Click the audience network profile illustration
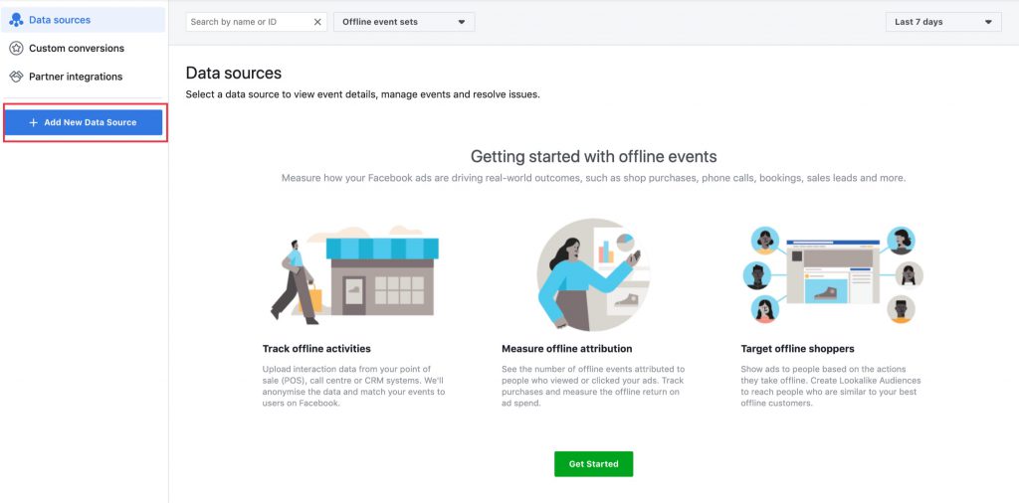 (833, 274)
